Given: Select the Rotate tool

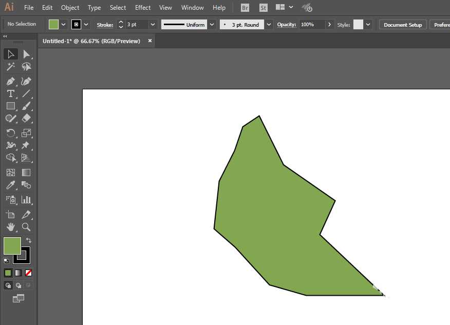Looking at the screenshot, I should (10, 132).
